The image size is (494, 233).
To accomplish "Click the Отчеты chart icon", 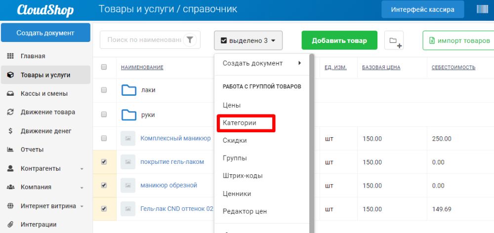I will pyautogui.click(x=10, y=150).
